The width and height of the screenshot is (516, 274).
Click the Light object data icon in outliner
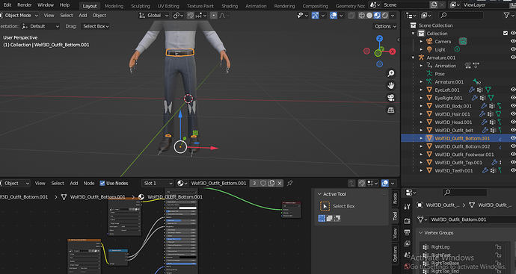pos(457,49)
